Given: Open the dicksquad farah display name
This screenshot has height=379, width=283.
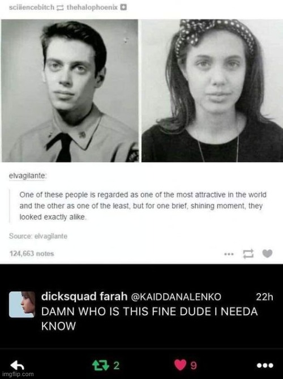Looking at the screenshot, I should coord(84,296).
